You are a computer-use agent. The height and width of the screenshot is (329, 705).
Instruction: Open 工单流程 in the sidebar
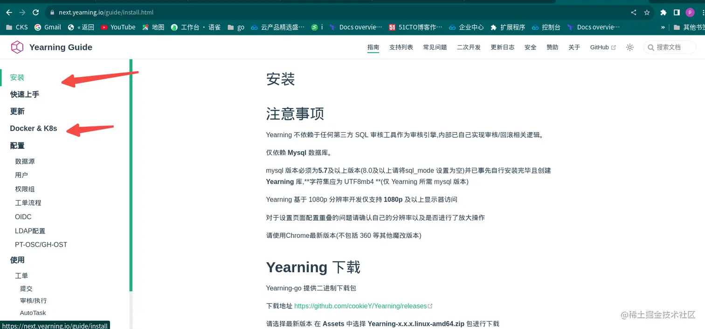point(28,203)
